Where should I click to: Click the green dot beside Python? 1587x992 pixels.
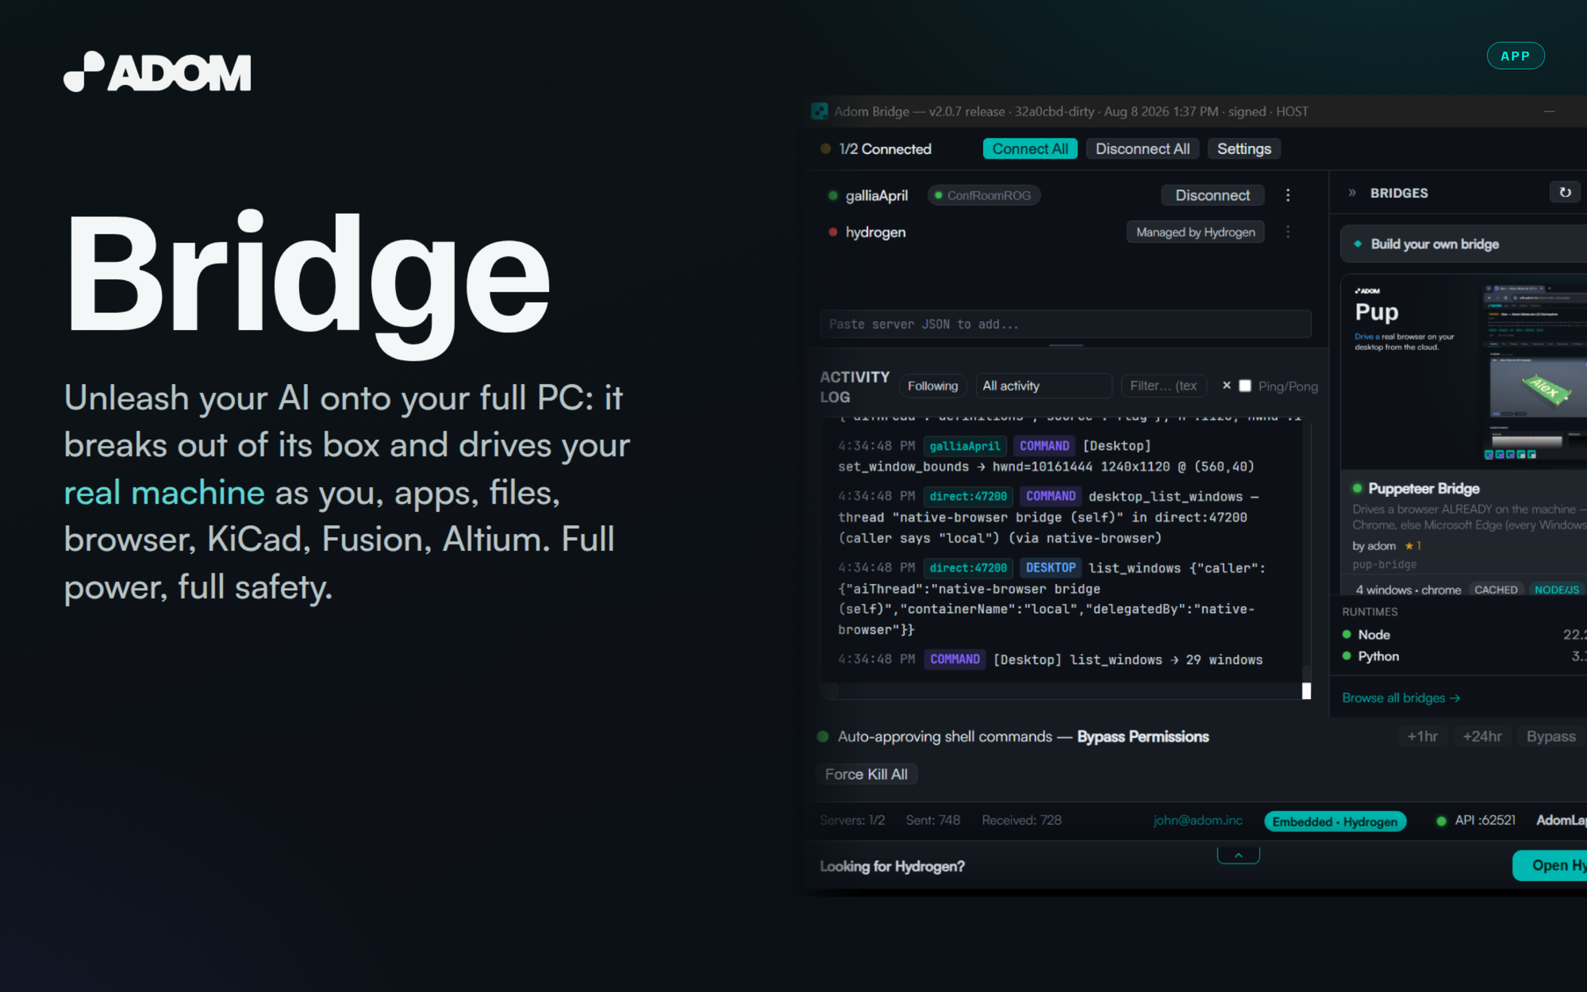1347,656
